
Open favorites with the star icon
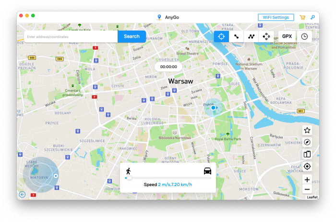(x=307, y=130)
